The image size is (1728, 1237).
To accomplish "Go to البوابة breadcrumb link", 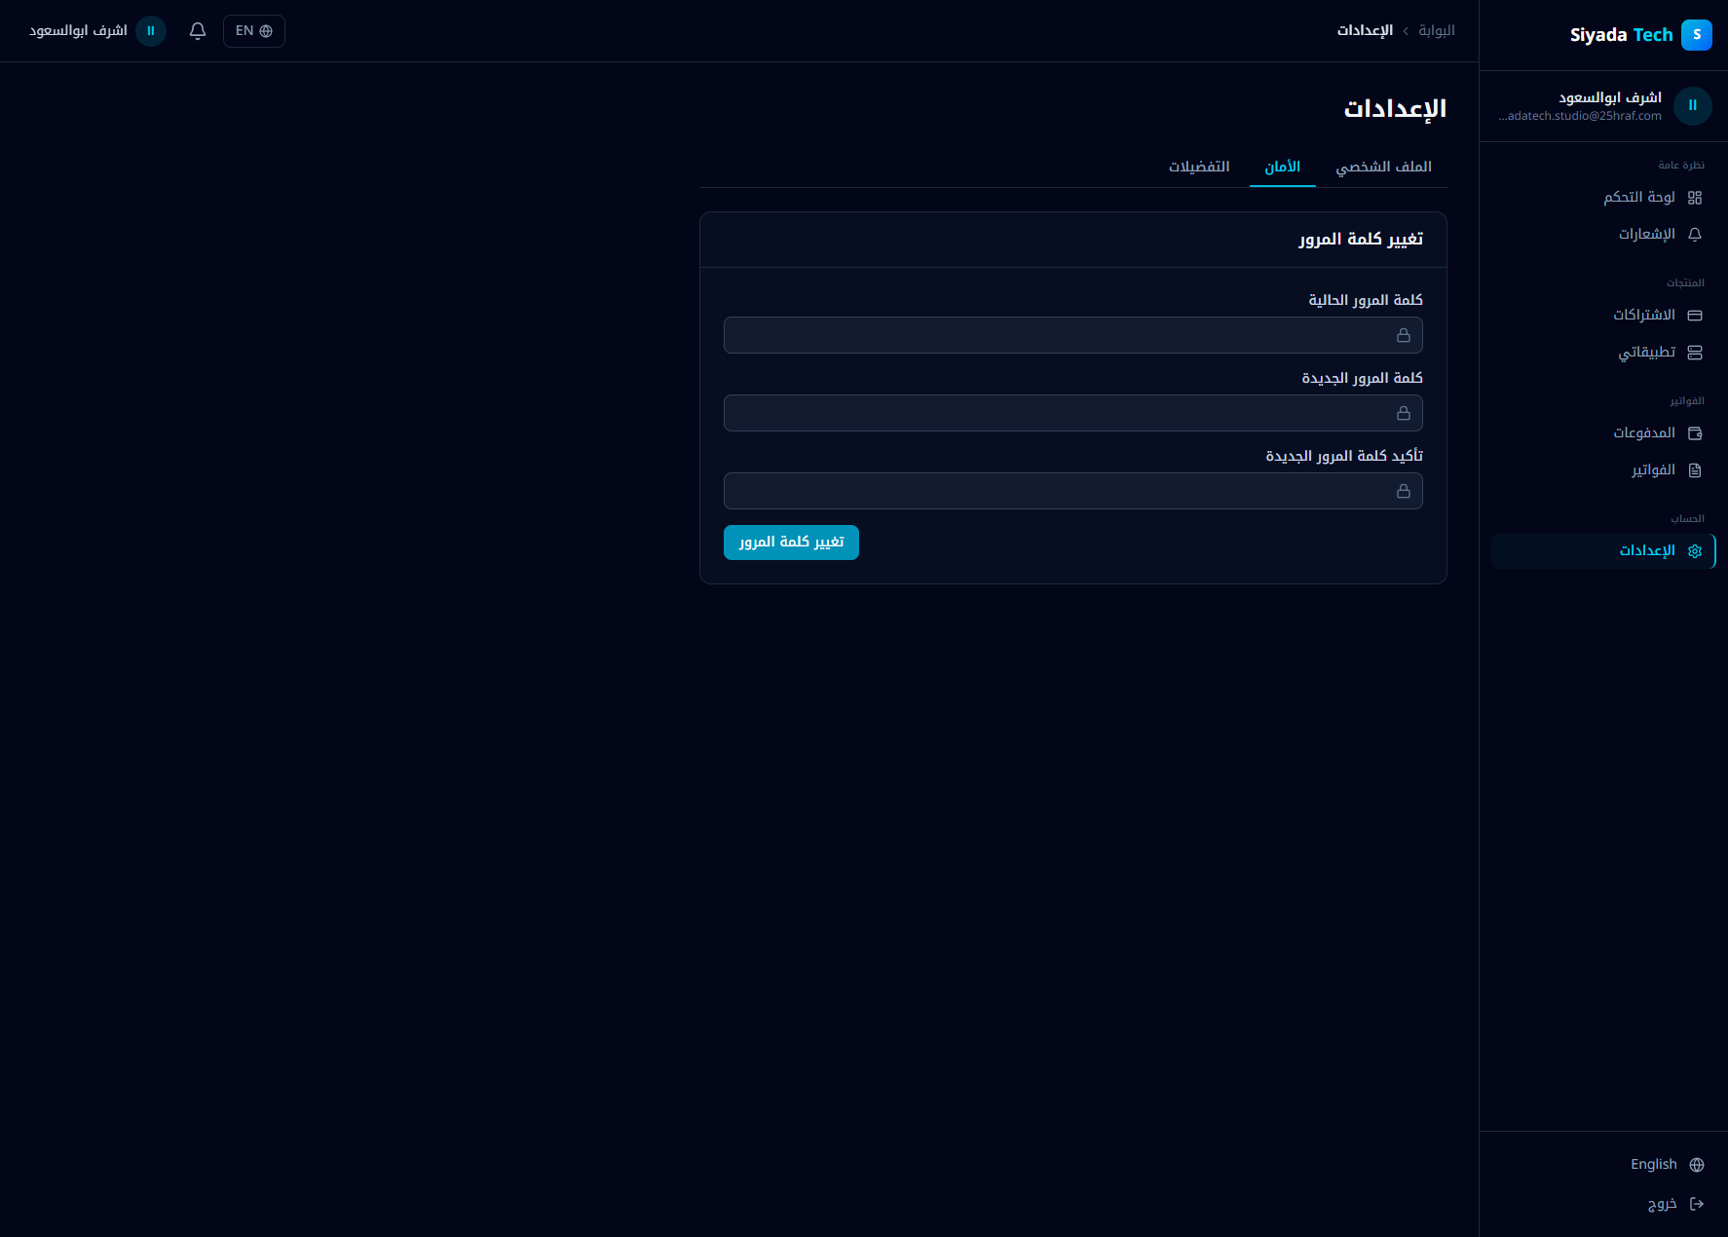I will tap(1436, 31).
